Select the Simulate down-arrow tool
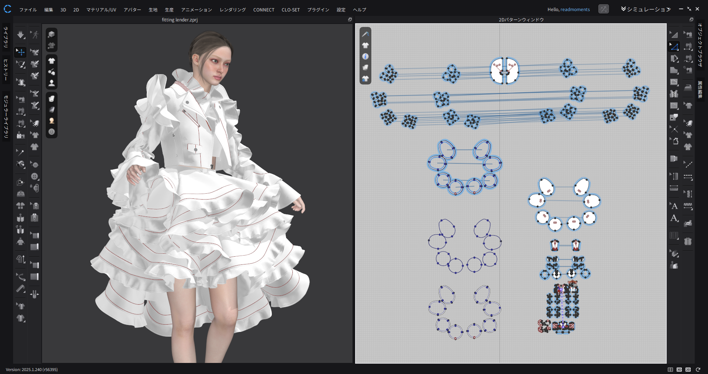Image resolution: width=708 pixels, height=374 pixels. pos(21,35)
